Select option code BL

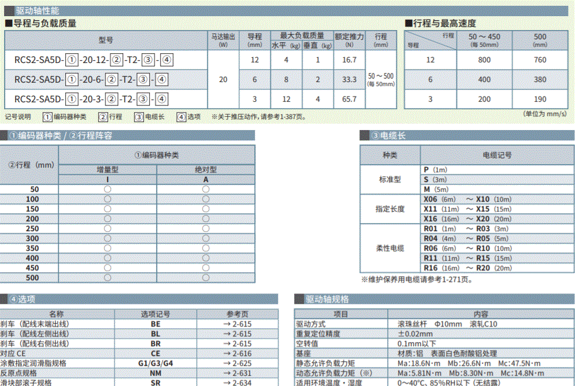(155, 334)
